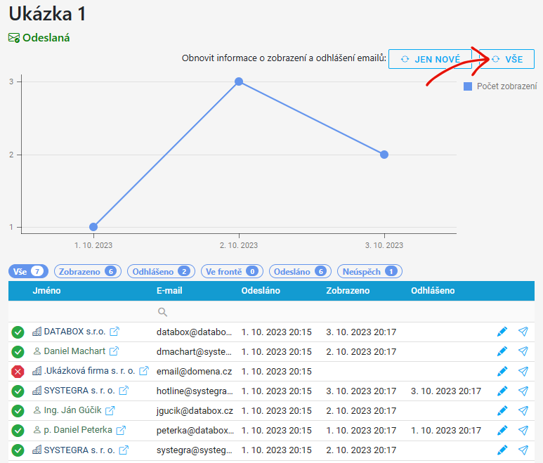Sort by Odhlášeno column header
This screenshot has height=463, width=543.
[433, 291]
